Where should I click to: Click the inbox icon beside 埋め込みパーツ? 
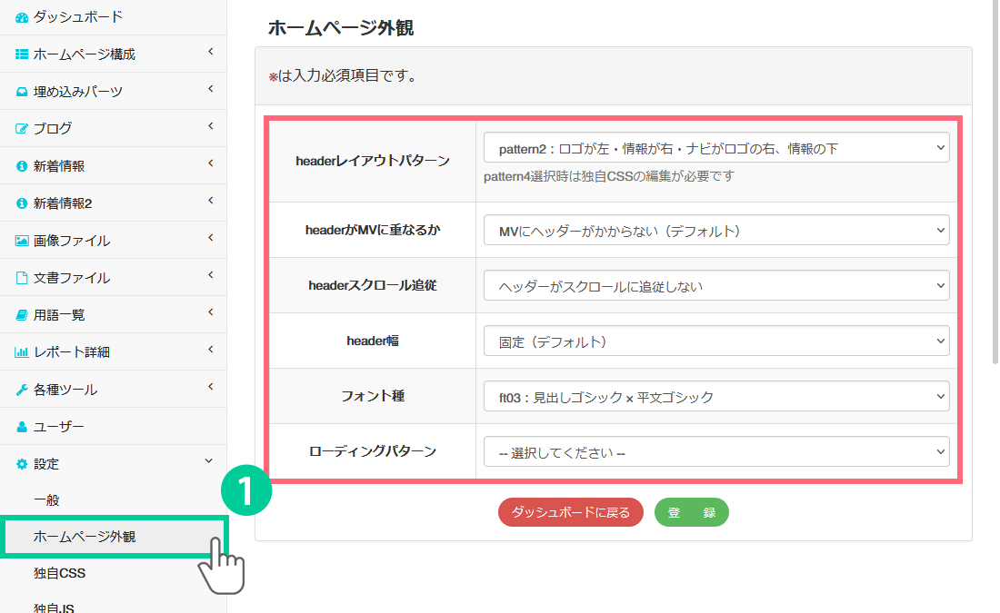click(22, 92)
